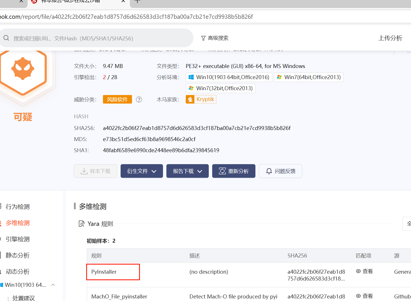The width and height of the screenshot is (411, 301).
Task: Go to 多维检测 sidebar section
Action: [x=17, y=223]
